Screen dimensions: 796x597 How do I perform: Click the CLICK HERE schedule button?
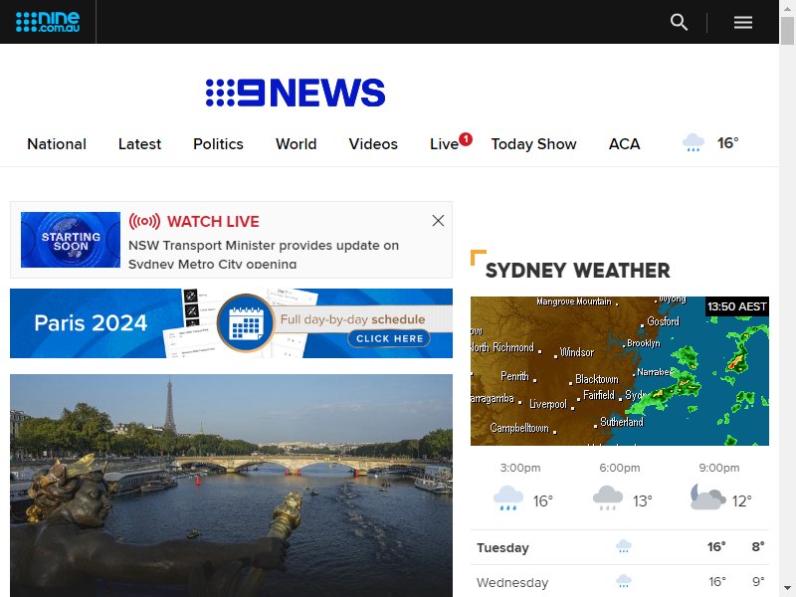[389, 338]
